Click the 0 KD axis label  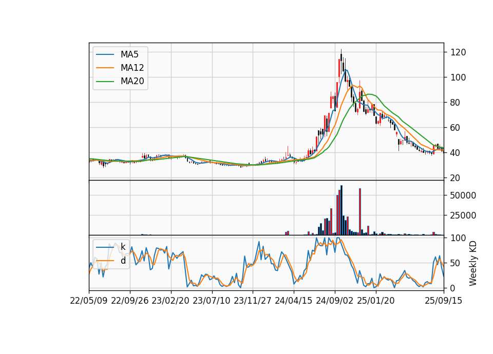coord(453,288)
